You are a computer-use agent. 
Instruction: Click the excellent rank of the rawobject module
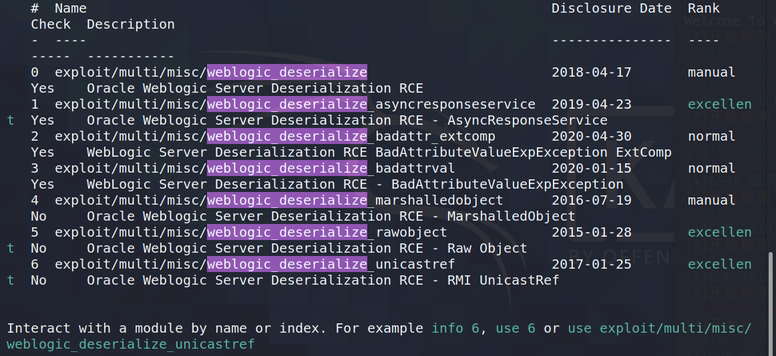point(720,232)
